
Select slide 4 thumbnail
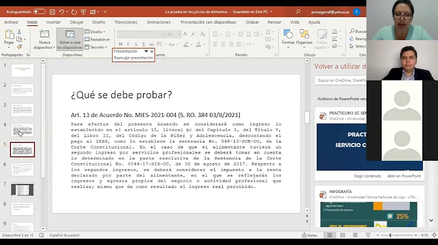[x=23, y=130]
